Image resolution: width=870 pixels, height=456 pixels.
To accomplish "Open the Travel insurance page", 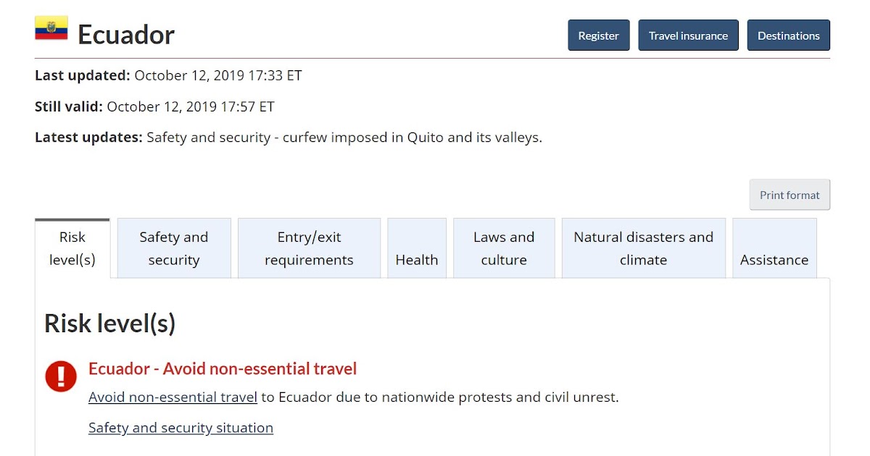I will coord(688,35).
